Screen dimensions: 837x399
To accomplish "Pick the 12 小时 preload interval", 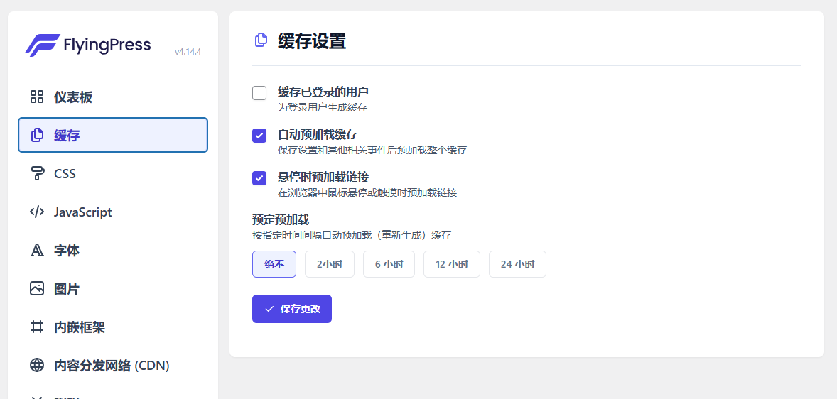I will click(x=452, y=264).
